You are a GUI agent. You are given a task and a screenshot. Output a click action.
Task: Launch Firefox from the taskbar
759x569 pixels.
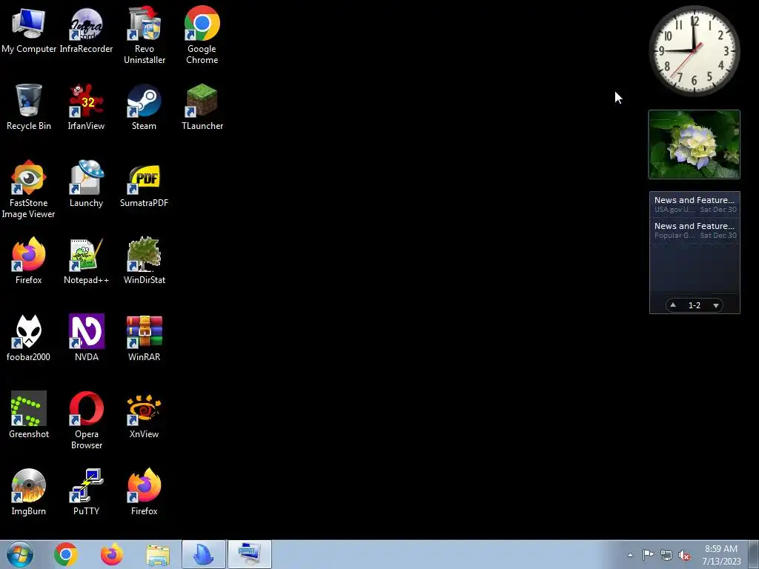tap(112, 554)
